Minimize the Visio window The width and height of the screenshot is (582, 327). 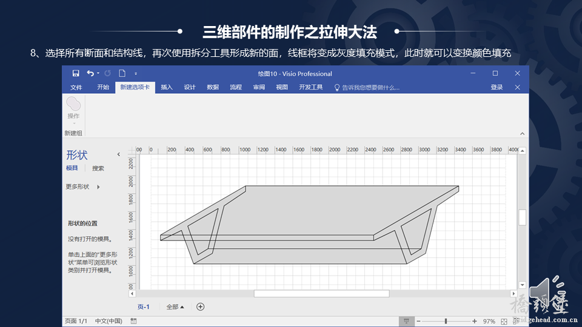[473, 73]
